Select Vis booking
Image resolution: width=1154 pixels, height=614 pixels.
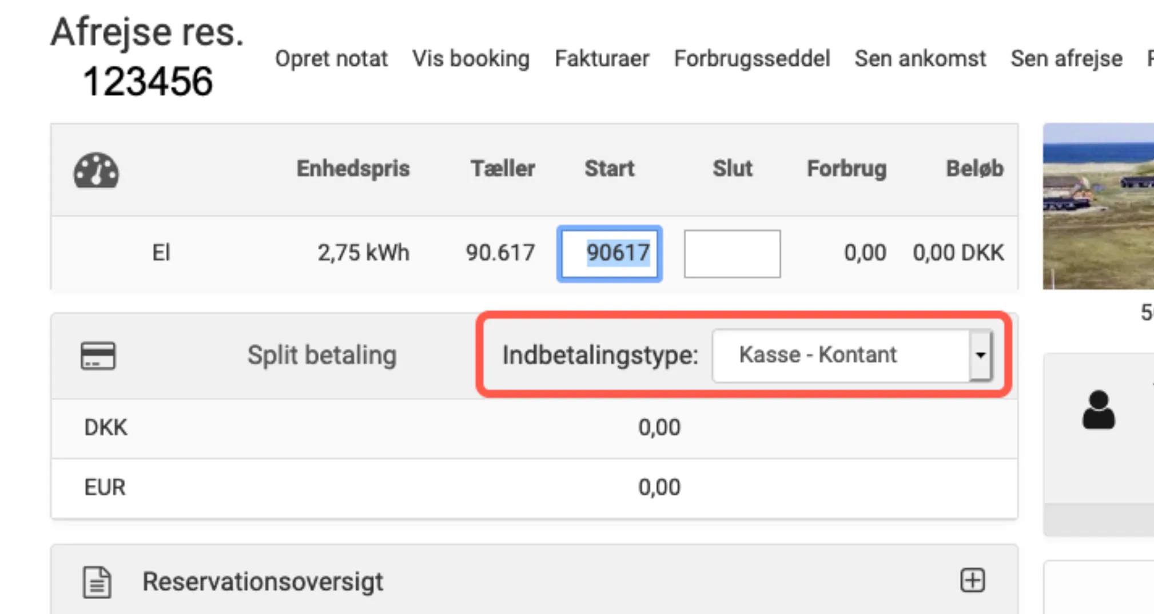pyautogui.click(x=471, y=59)
